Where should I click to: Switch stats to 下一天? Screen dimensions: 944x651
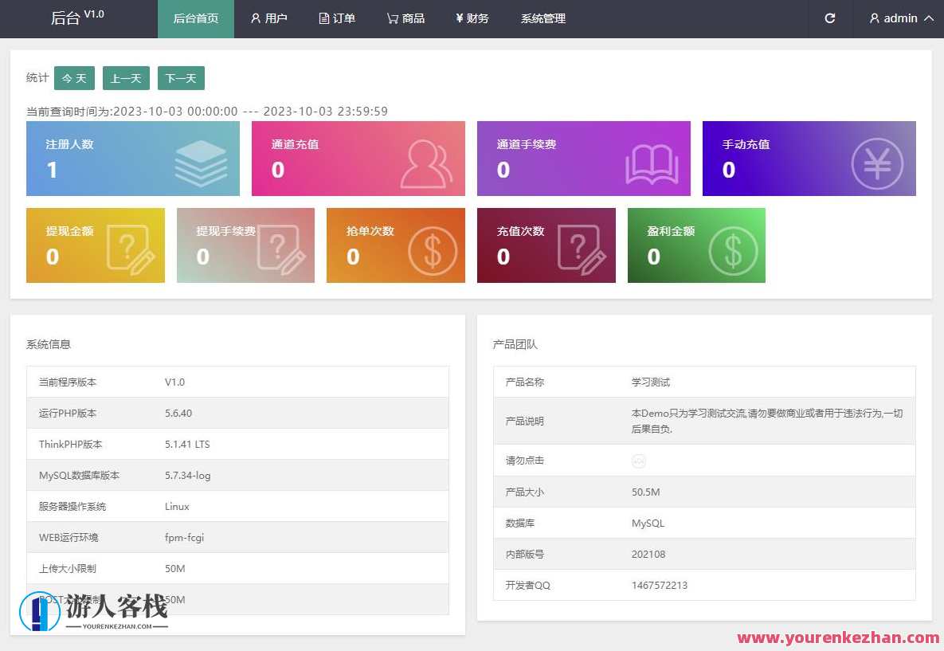[x=181, y=78]
